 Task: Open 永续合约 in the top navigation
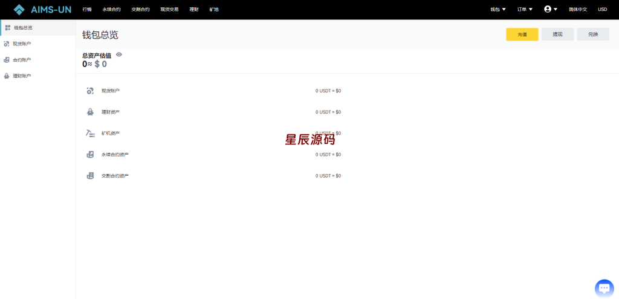tap(111, 10)
